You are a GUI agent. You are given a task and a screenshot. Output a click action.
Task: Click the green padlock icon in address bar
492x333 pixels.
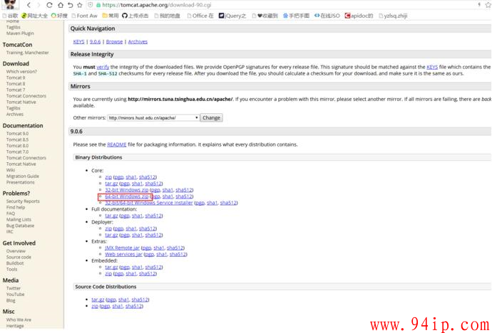[x=98, y=5]
